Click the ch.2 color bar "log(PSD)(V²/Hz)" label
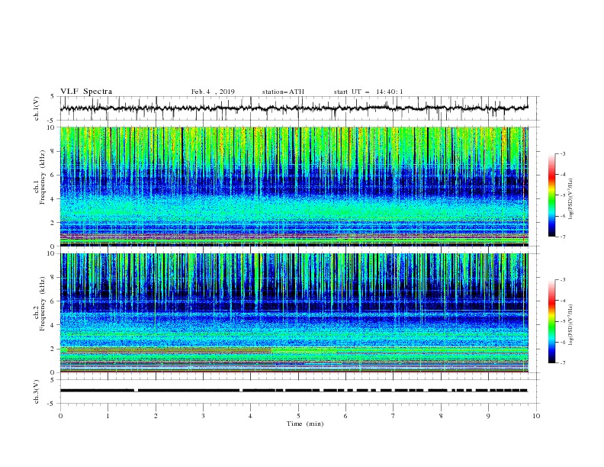This screenshot has width=604, height=467. click(571, 325)
